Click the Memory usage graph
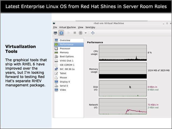 coord(123,70)
